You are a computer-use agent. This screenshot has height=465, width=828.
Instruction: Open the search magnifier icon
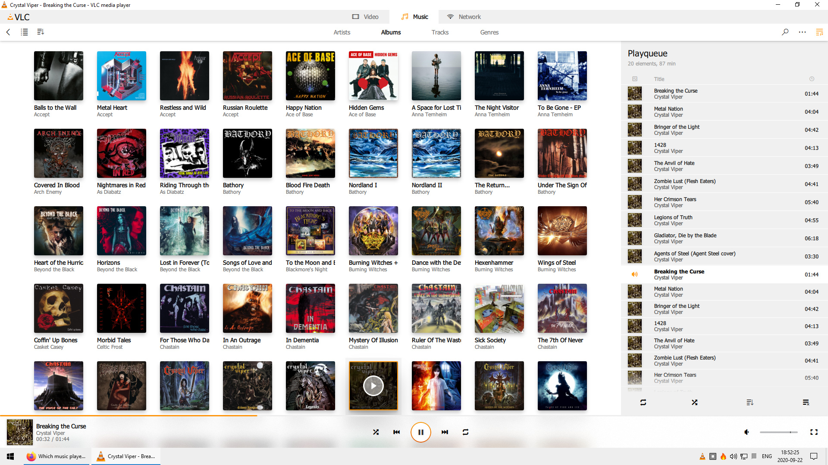click(x=785, y=32)
